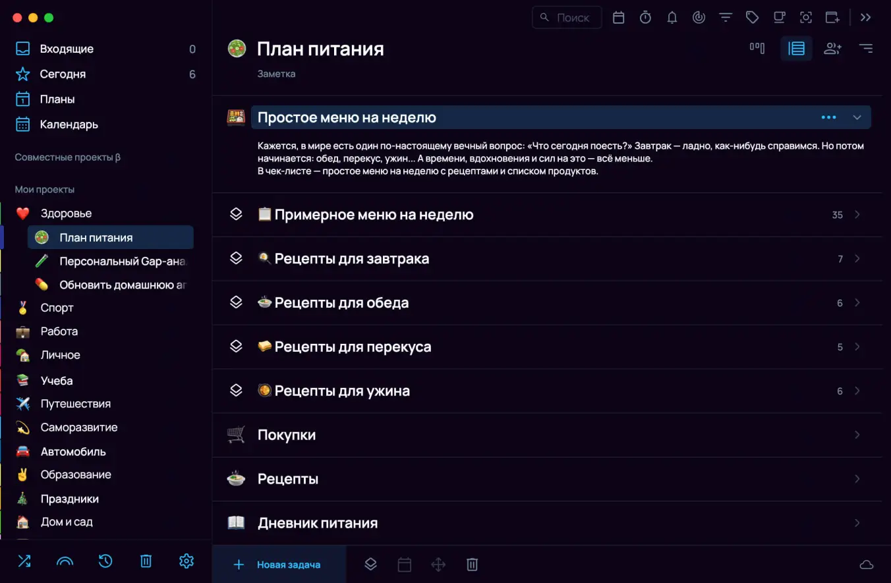Viewport: 891px width, 583px height.
Task: Click the add window icon
Action: coord(832,18)
